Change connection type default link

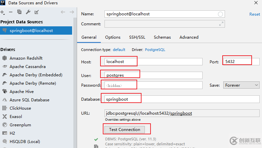point(119,50)
